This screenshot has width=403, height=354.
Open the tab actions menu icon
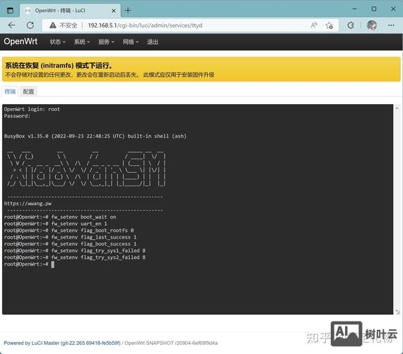(x=10, y=11)
